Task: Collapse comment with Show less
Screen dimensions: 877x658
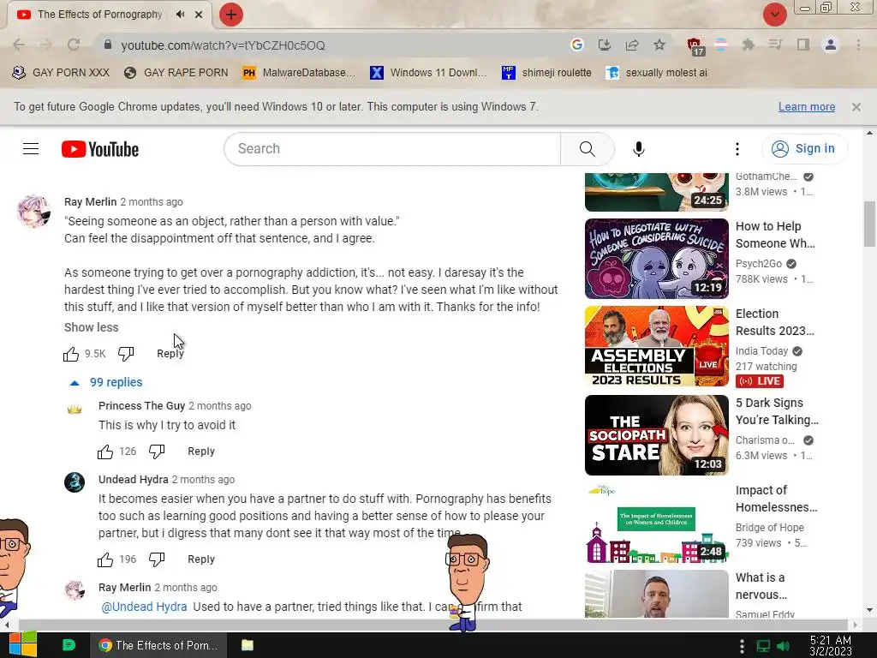Action: click(91, 327)
